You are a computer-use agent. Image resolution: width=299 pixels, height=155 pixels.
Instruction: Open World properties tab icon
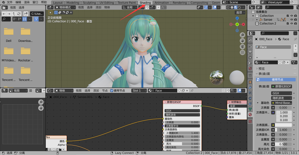(250, 68)
